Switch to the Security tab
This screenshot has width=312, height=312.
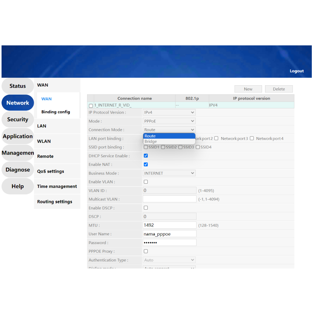(18, 119)
